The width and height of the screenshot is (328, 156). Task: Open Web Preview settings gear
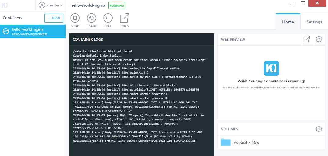pos(319,39)
